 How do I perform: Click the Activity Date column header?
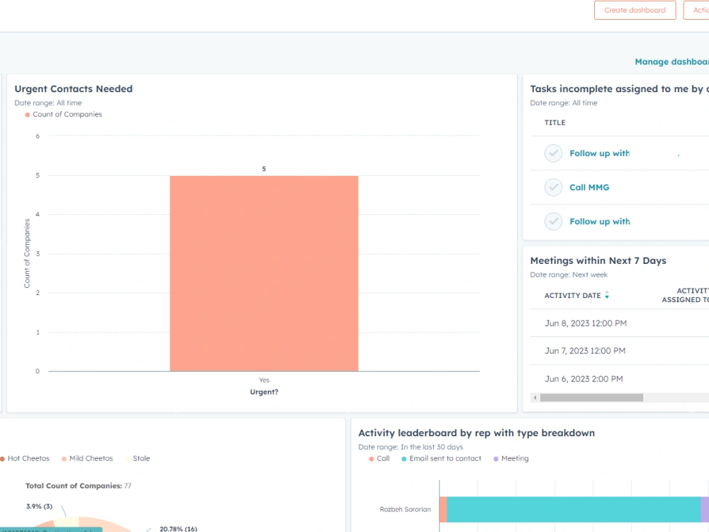[x=572, y=295]
